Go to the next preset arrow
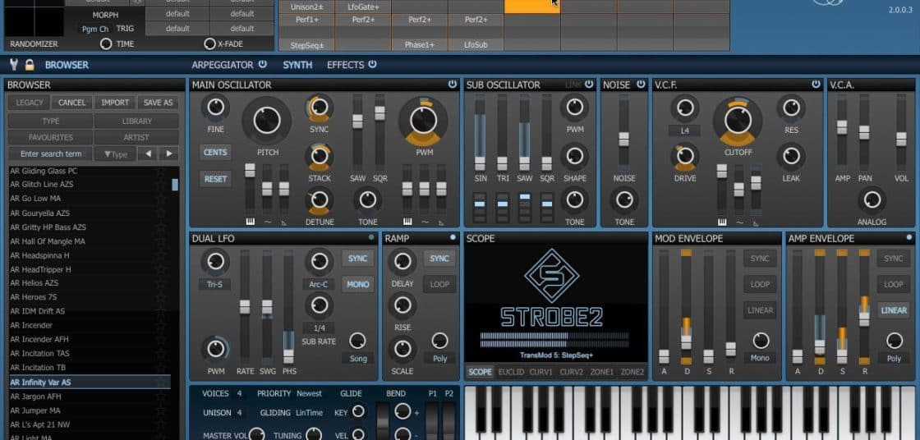Viewport: 920px width, 440px height. 168,154
